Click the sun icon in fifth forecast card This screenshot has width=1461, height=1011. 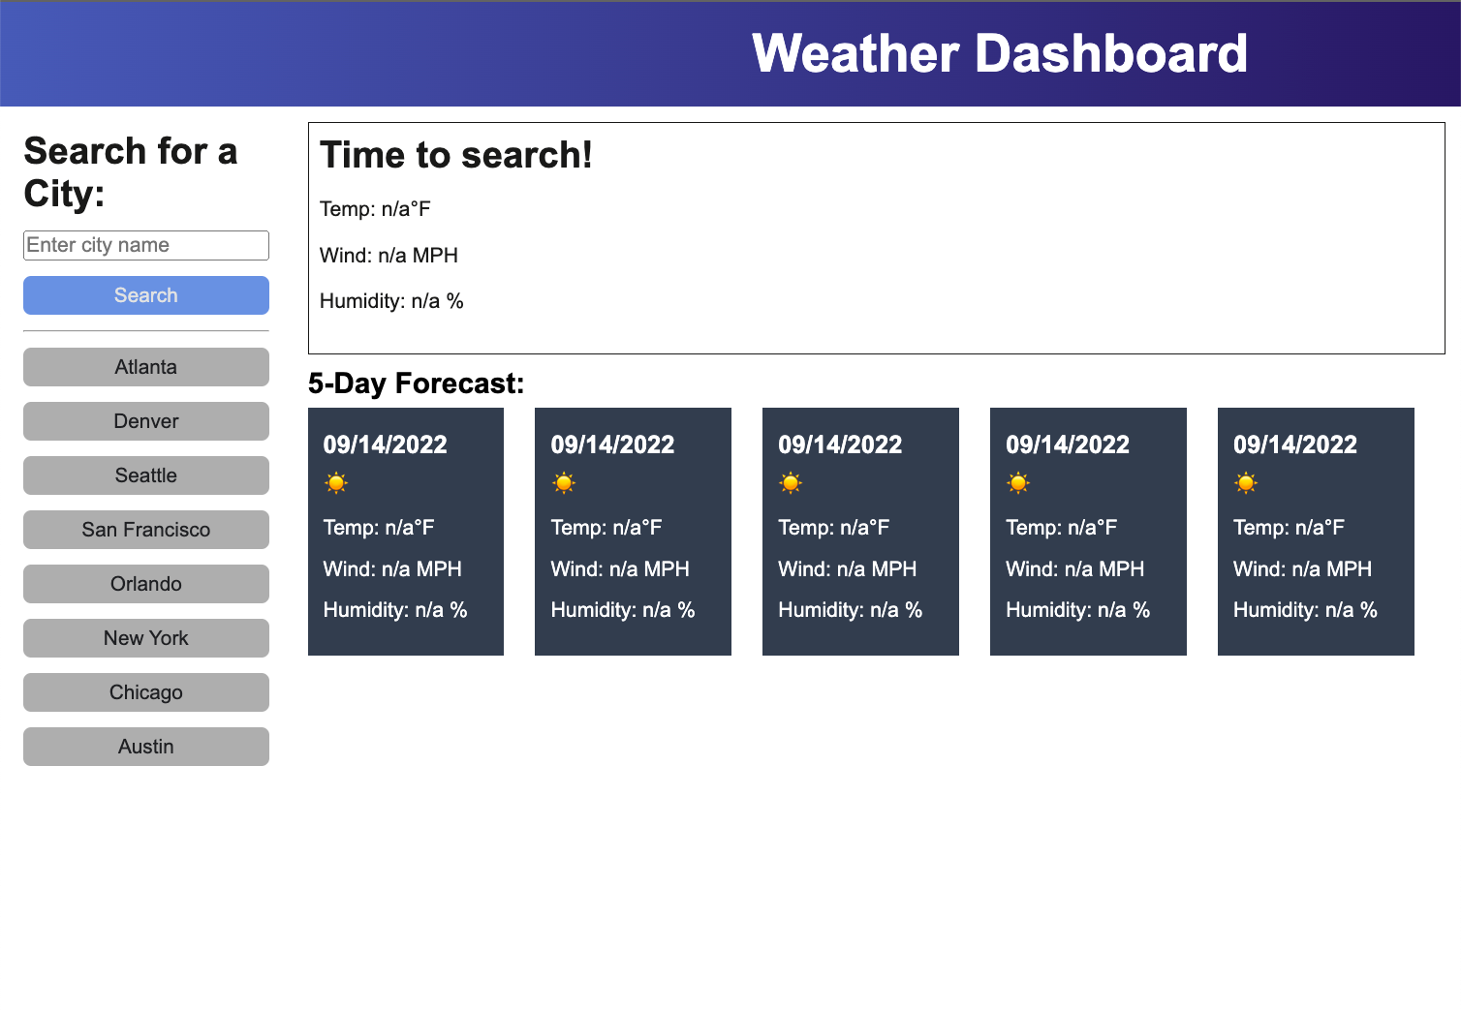(1246, 483)
